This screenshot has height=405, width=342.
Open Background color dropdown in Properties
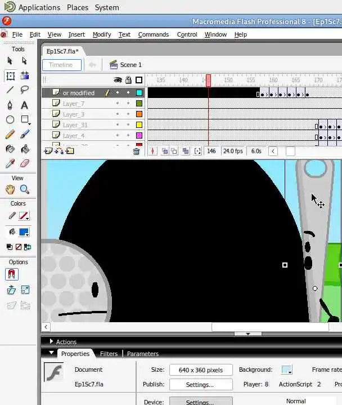point(286,370)
